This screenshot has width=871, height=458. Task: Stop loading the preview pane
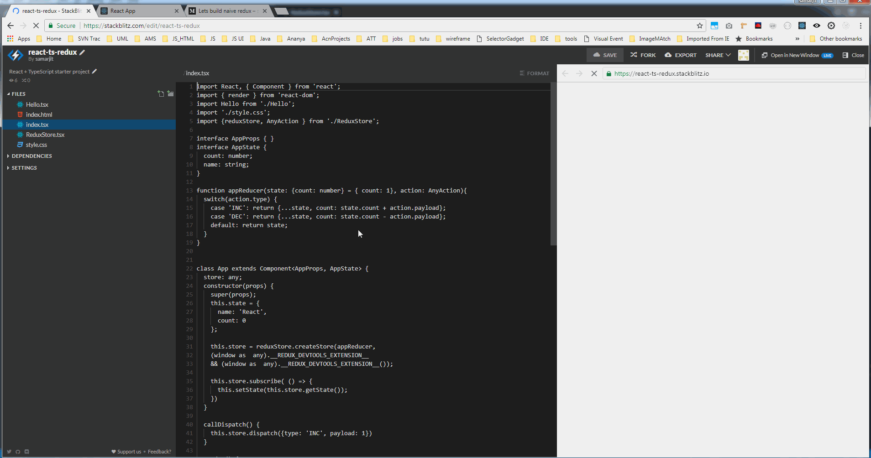(x=594, y=73)
